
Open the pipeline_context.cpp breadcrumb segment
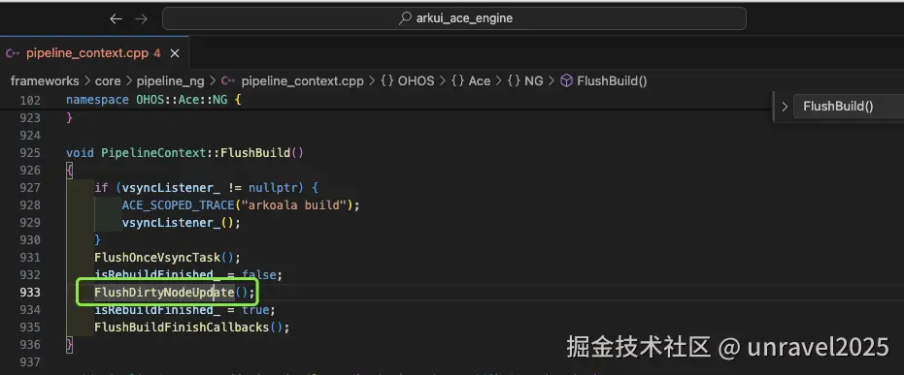tap(303, 81)
